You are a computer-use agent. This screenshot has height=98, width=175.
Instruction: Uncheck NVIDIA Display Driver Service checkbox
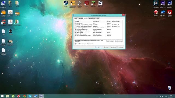[76, 31]
